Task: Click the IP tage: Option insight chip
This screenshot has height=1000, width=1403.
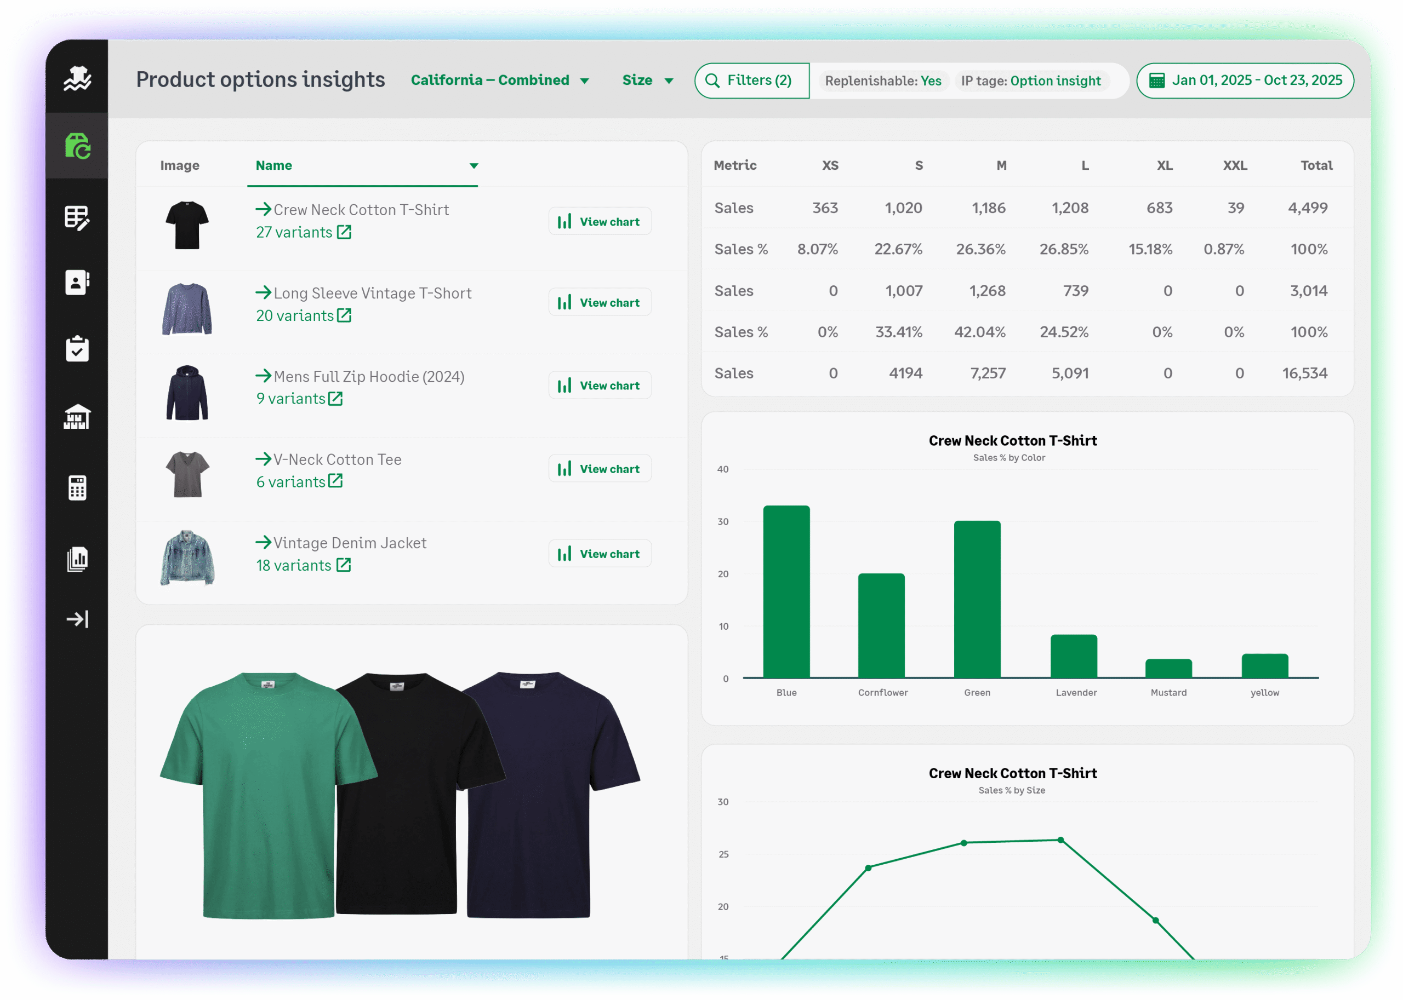Action: [x=1031, y=81]
